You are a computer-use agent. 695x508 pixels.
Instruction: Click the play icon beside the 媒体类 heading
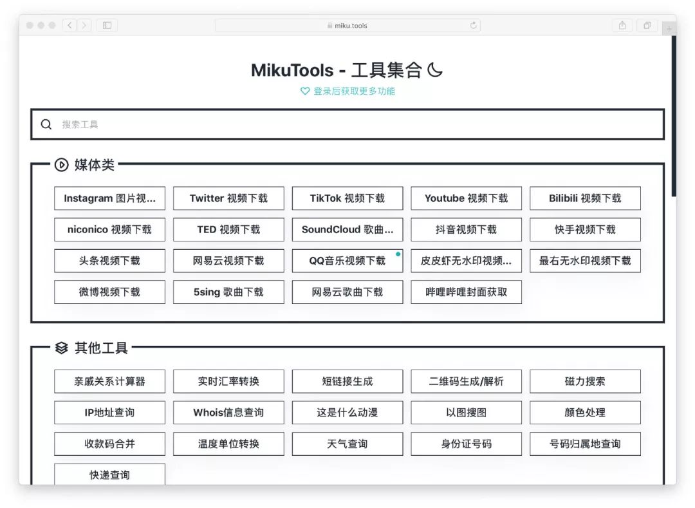point(61,165)
